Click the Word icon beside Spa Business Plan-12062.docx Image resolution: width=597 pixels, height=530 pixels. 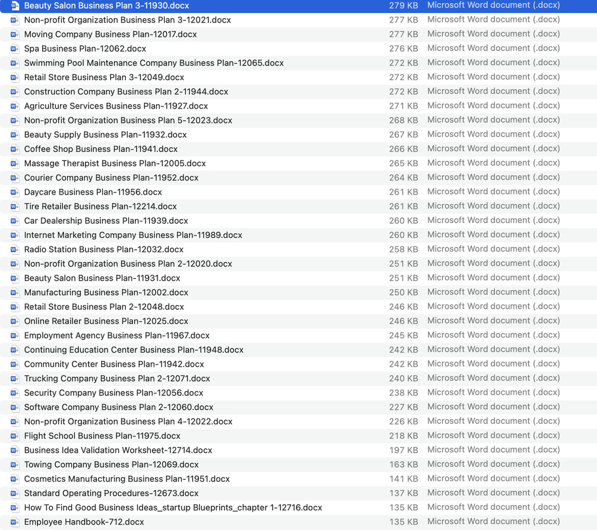(x=15, y=49)
